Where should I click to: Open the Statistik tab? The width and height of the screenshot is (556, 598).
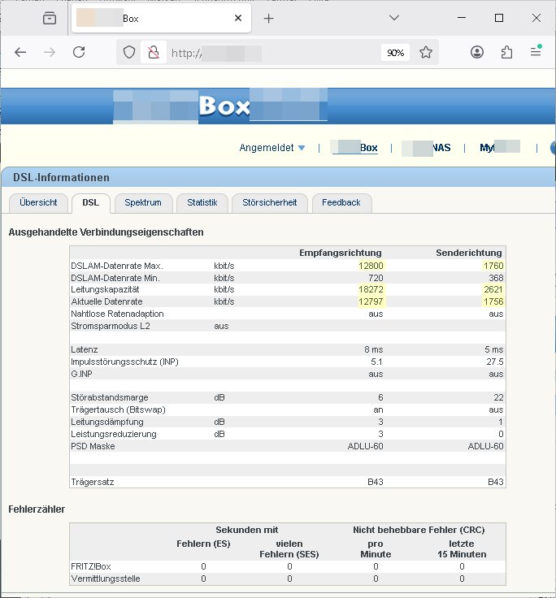[202, 202]
